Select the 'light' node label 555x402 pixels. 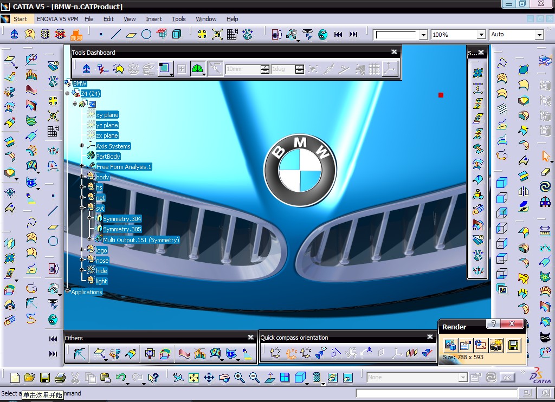pyautogui.click(x=101, y=281)
